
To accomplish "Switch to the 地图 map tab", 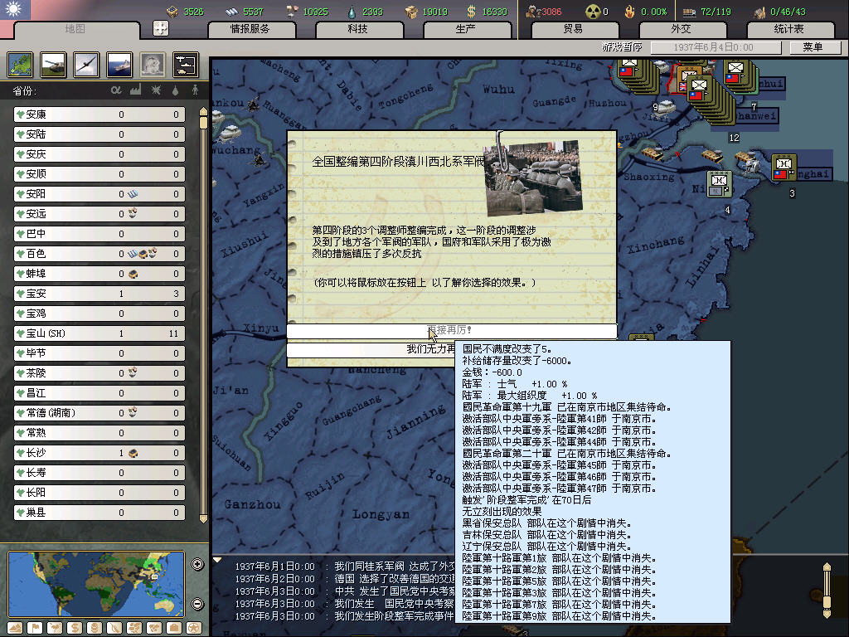I will [x=75, y=29].
